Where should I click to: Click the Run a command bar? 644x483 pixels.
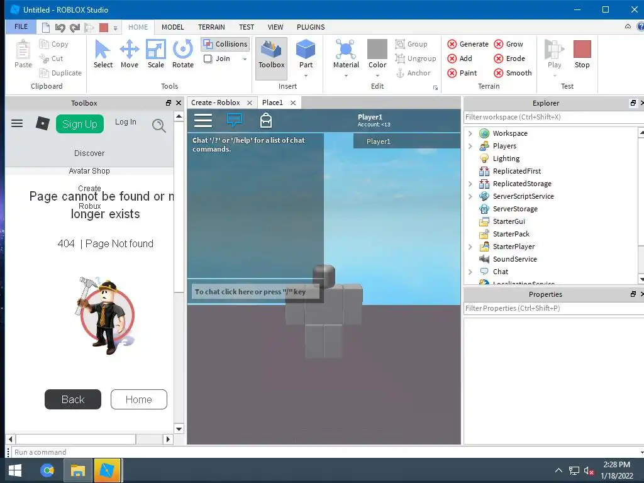(x=327, y=452)
